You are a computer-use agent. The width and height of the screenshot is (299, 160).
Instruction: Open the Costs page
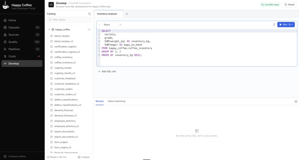coord(22,57)
